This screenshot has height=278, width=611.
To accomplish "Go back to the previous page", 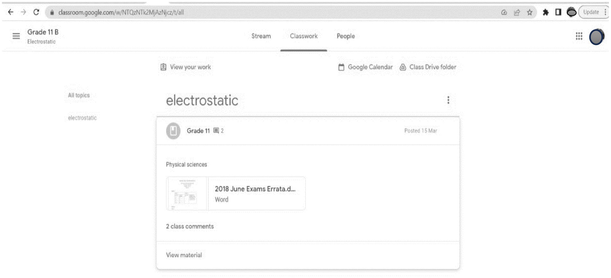I will tap(11, 12).
